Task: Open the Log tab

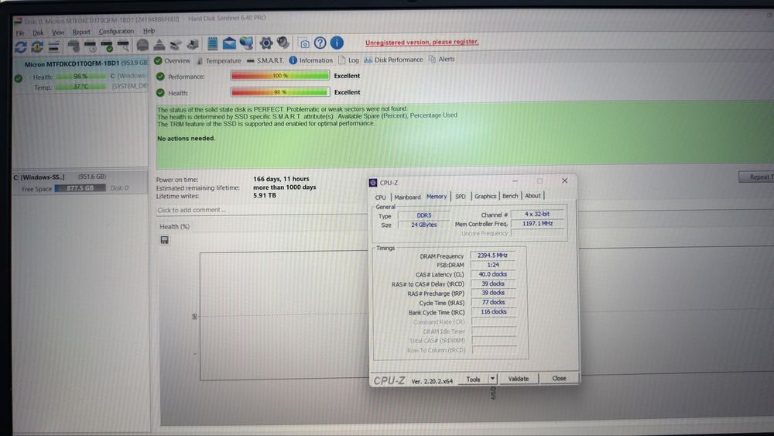Action: tap(348, 60)
